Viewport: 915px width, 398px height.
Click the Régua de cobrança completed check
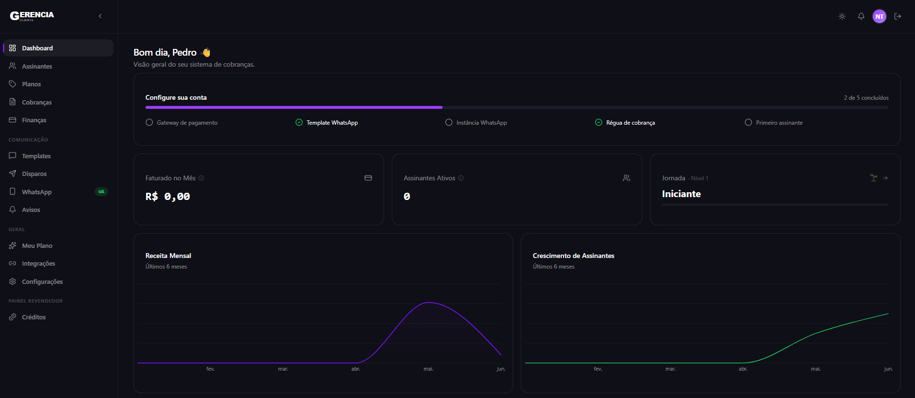(599, 122)
